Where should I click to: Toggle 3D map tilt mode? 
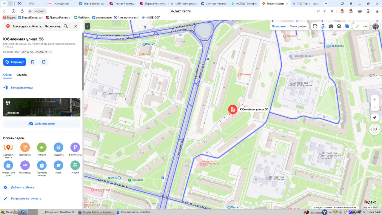(x=375, y=129)
